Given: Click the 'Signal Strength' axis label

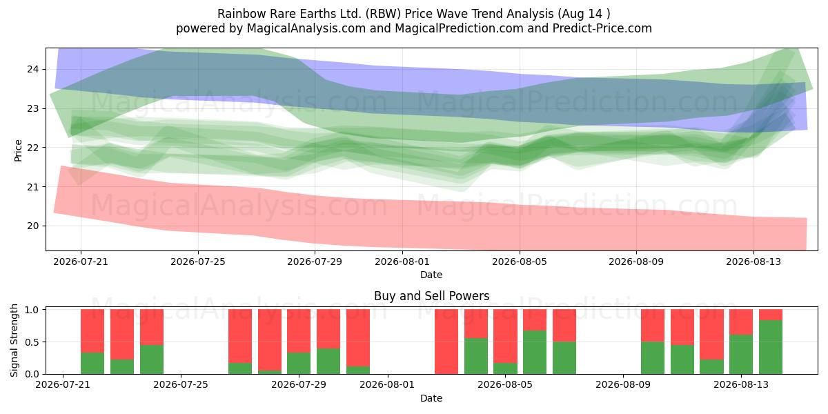Looking at the screenshot, I should pos(15,341).
